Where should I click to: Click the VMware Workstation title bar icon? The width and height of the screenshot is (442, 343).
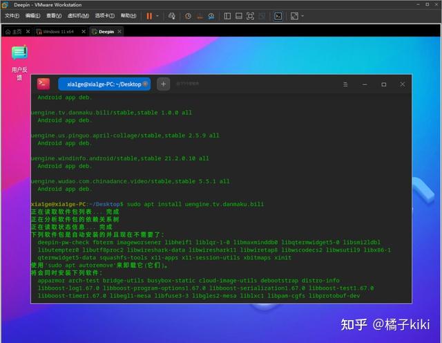click(5, 5)
